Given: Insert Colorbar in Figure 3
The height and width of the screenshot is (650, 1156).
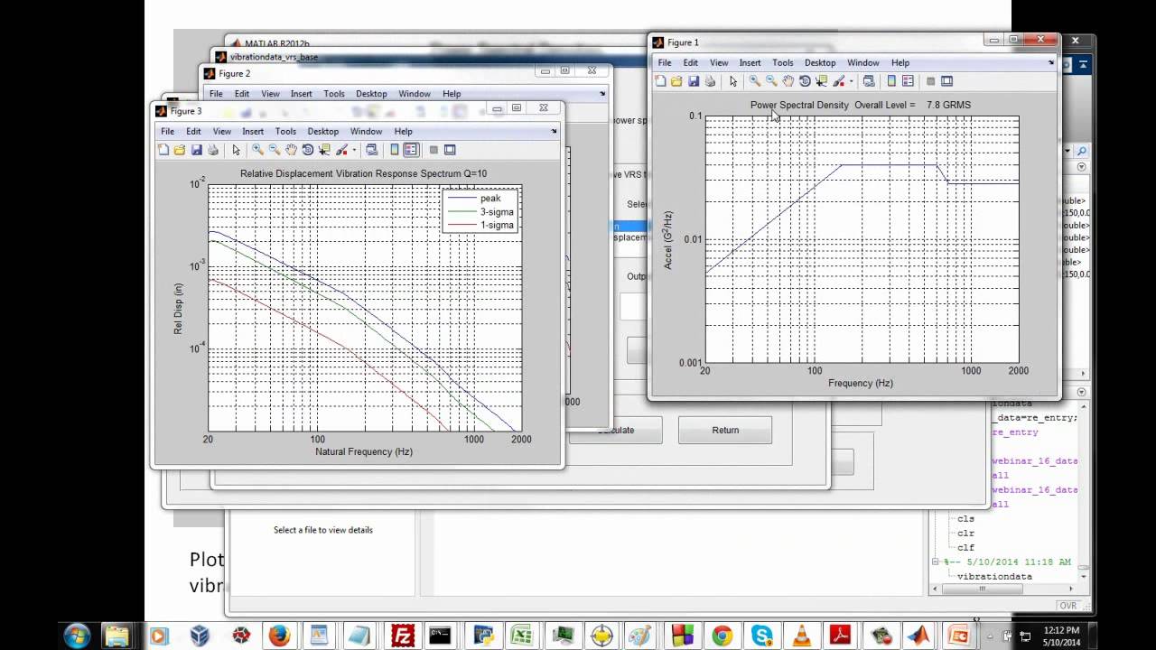Looking at the screenshot, I should pos(395,150).
